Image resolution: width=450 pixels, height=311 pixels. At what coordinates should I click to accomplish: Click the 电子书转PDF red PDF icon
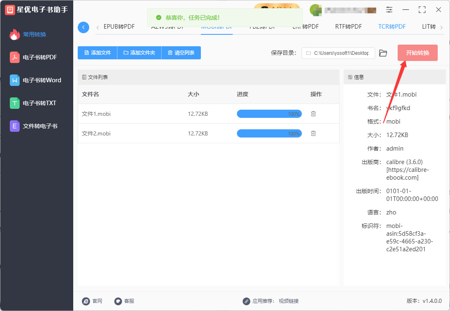click(15, 57)
